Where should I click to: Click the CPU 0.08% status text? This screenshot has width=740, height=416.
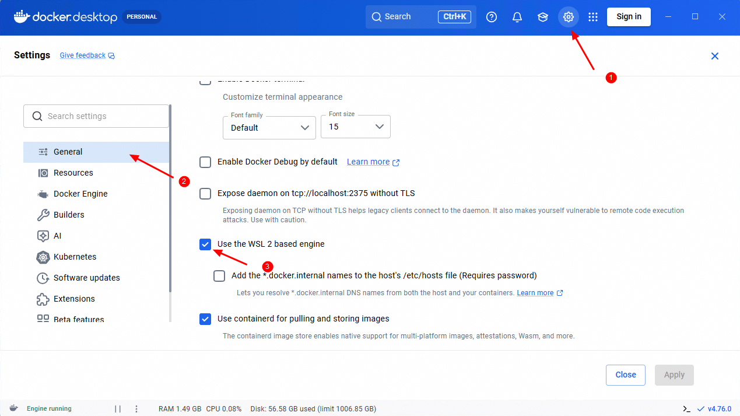tap(224, 408)
